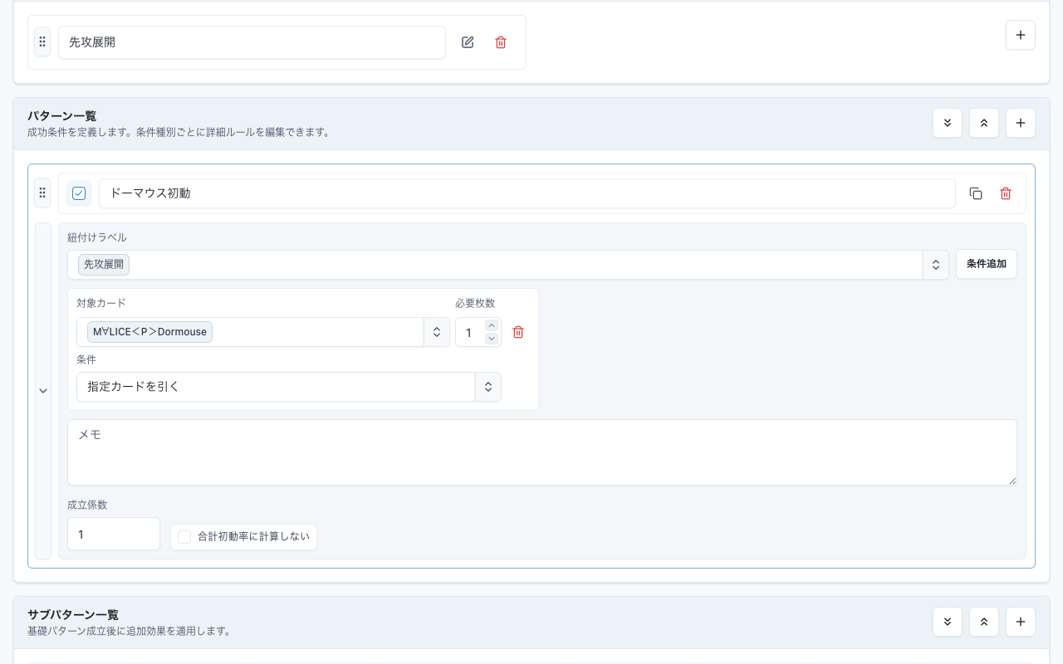This screenshot has height=664, width=1063.
Task: Increase 必要枚数 with the up stepper
Action: pyautogui.click(x=491, y=325)
